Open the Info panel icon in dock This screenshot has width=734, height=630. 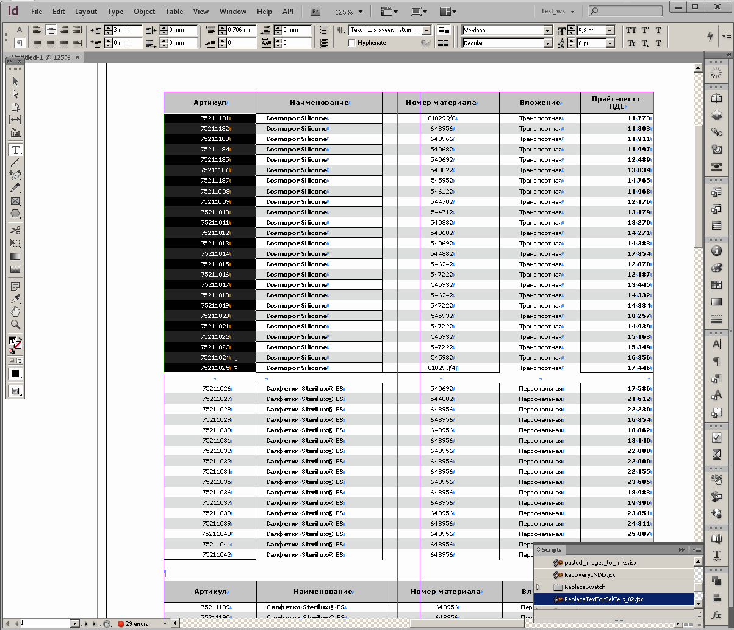coord(717,251)
